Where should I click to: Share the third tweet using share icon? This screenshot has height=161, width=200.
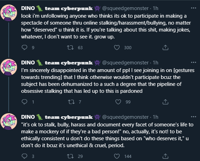click(165, 156)
